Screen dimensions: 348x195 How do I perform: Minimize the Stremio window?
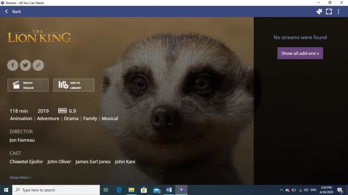318,3
